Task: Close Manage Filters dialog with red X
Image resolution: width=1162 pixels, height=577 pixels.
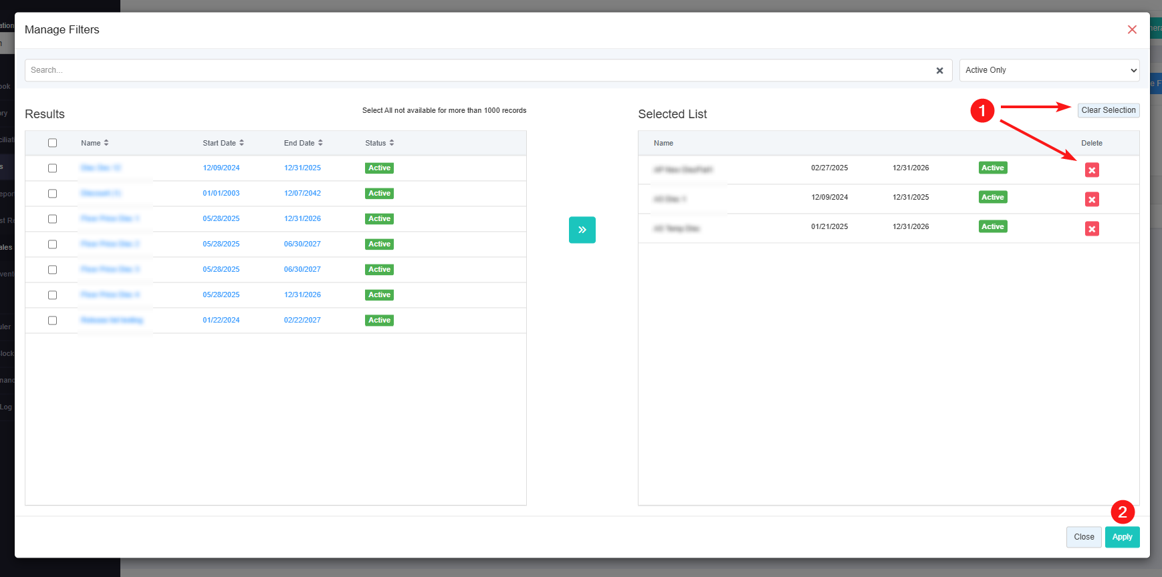Action: click(1131, 30)
